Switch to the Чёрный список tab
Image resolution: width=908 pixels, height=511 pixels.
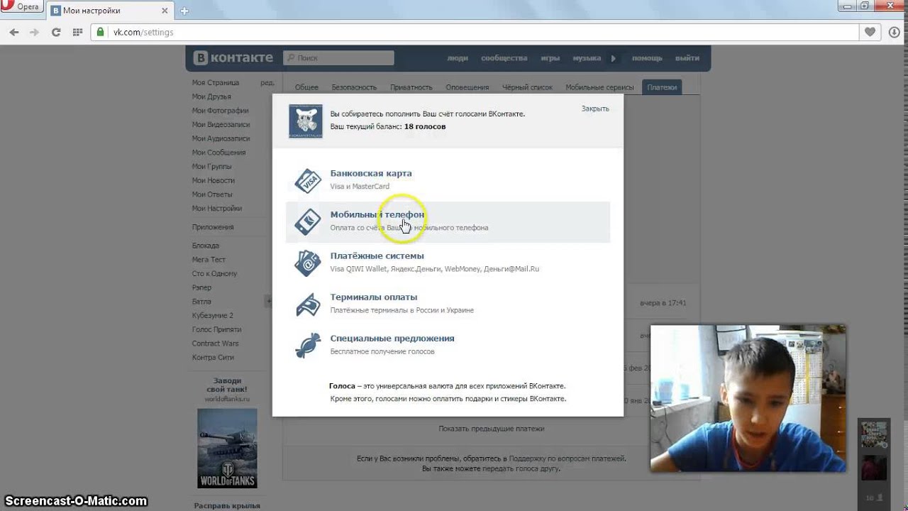527,87
